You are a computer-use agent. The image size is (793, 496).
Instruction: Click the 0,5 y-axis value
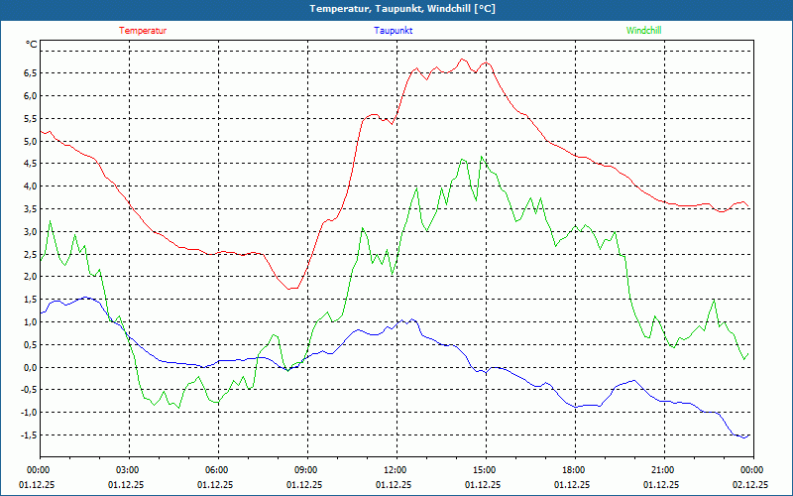pos(31,345)
